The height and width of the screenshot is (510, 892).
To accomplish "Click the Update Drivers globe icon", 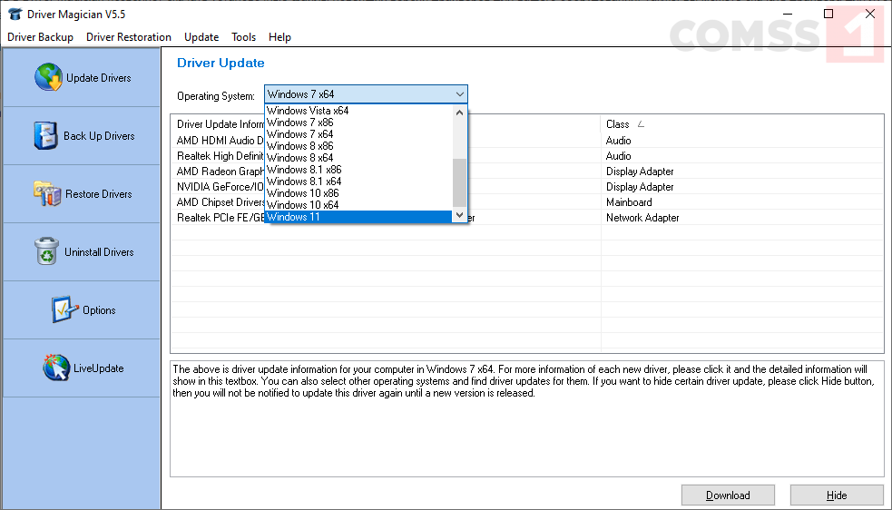I will tap(48, 77).
